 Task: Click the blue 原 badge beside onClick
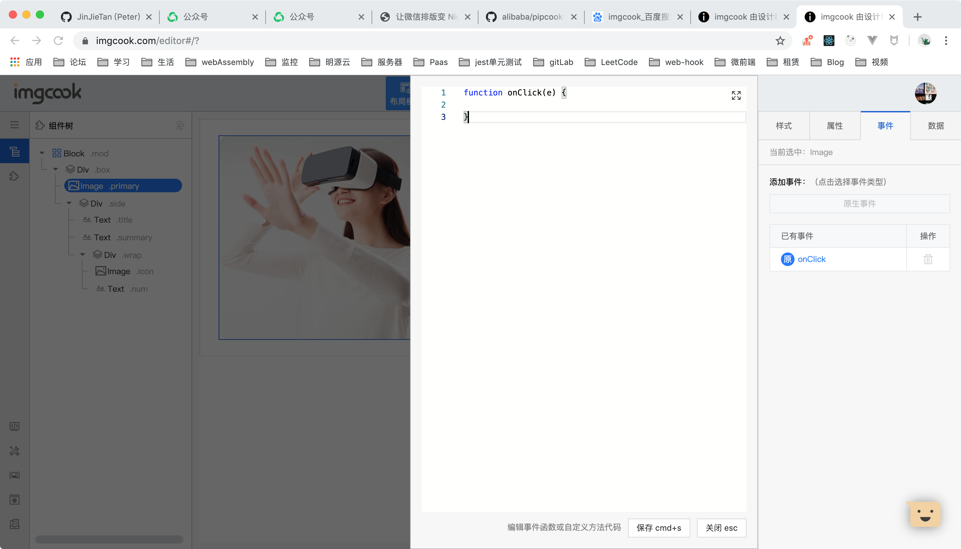[x=787, y=259]
